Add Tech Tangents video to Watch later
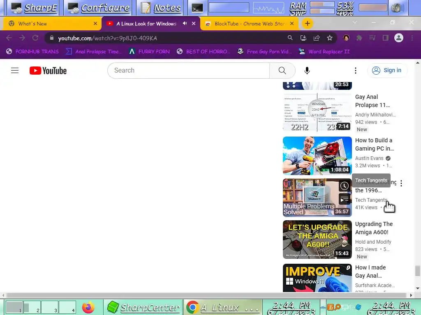Viewport: 421px width, 315px height. click(x=344, y=186)
